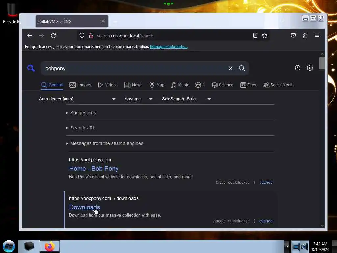Open the Downloads search result link
The height and width of the screenshot is (253, 337).
(85, 207)
